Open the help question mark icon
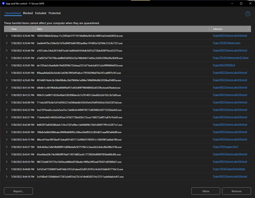The height and width of the screenshot is (198, 255). [x=248, y=14]
